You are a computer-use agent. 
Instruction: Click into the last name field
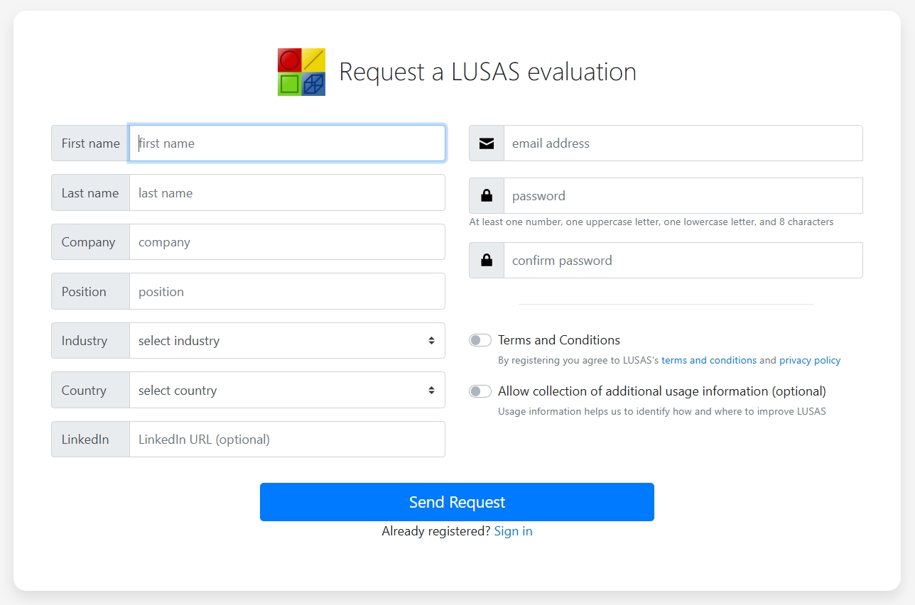click(287, 192)
